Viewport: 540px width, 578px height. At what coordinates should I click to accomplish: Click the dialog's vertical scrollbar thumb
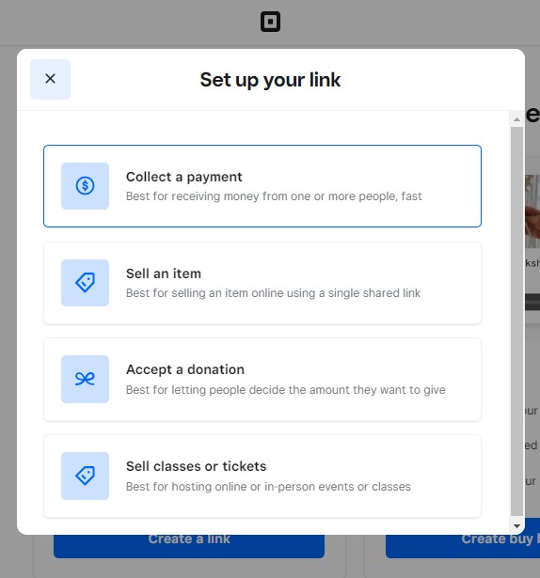click(x=516, y=321)
